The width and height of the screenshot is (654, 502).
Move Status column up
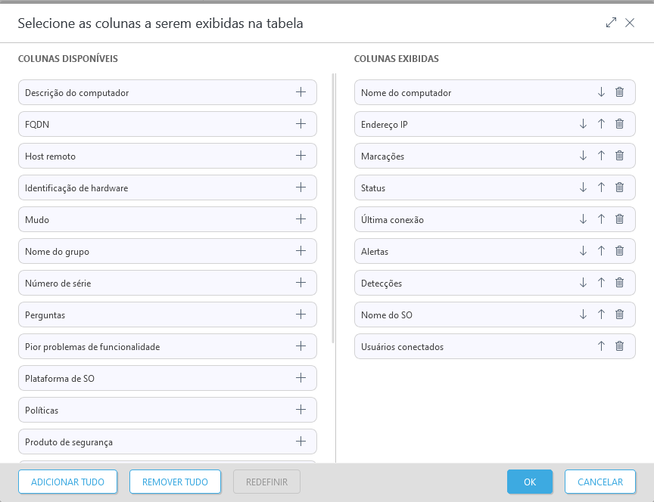coord(601,187)
